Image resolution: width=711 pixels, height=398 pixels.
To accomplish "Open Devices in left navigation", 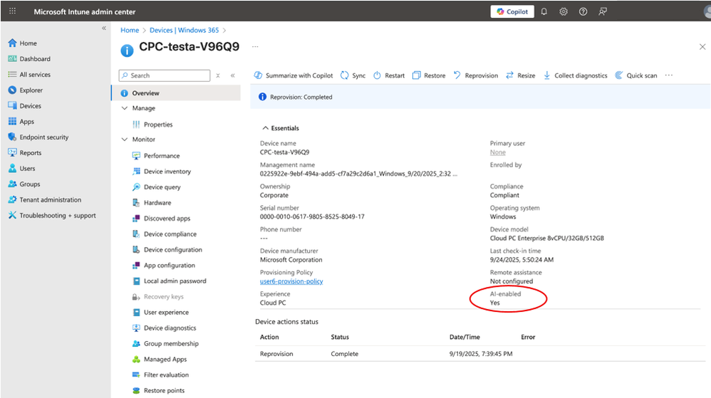I will (x=25, y=105).
